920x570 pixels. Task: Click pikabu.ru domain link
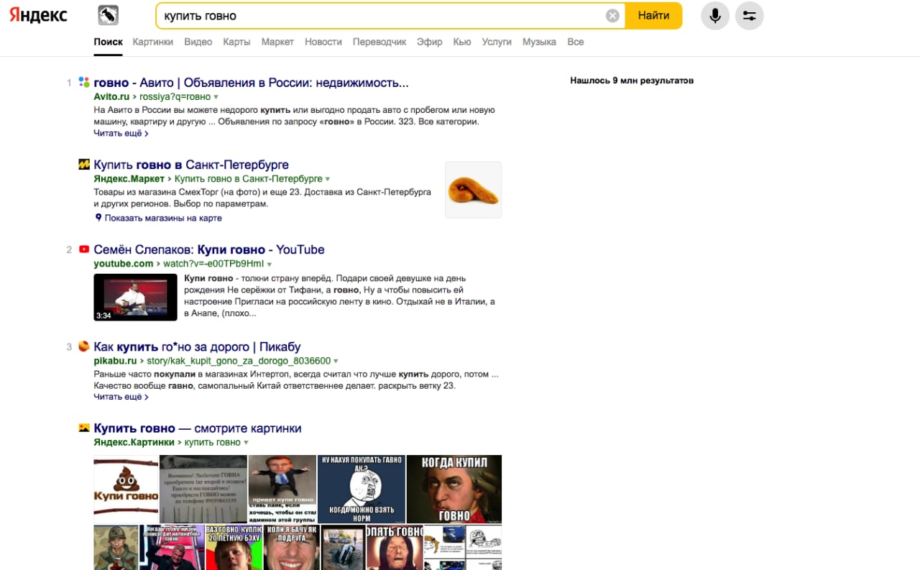pyautogui.click(x=115, y=361)
